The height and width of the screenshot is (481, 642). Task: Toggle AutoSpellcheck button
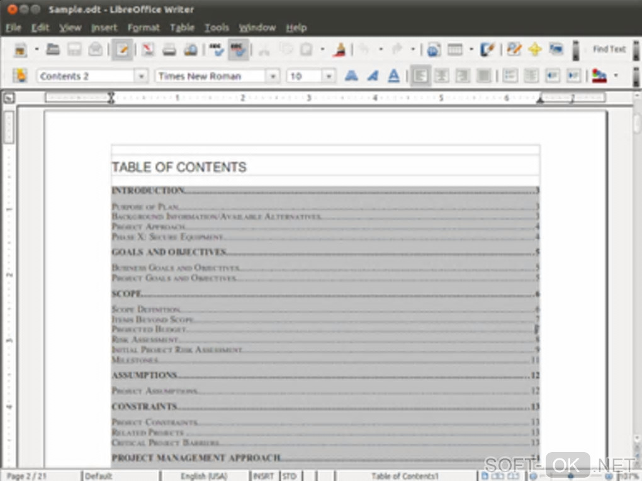coord(239,50)
